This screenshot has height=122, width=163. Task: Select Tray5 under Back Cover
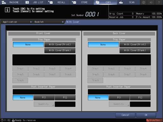pyautogui.click(x=95, y=75)
